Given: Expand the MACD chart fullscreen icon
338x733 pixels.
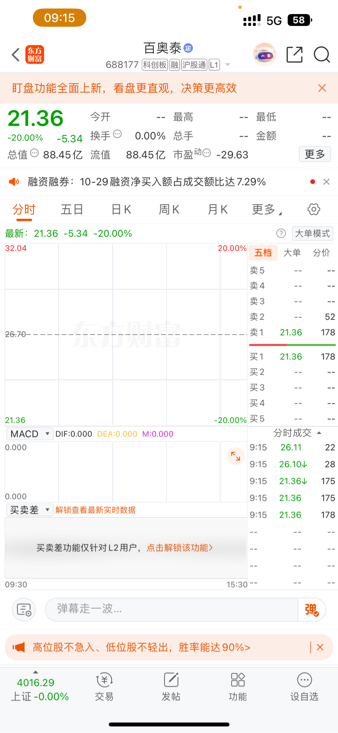Looking at the screenshot, I should click(x=235, y=456).
